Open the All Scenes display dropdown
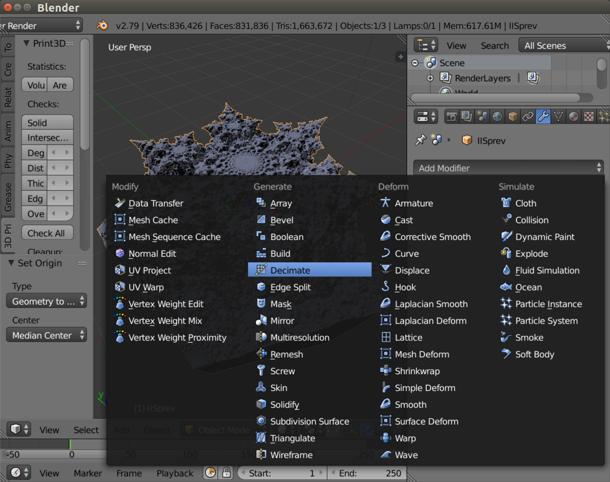This screenshot has height=482, width=610. click(x=564, y=45)
